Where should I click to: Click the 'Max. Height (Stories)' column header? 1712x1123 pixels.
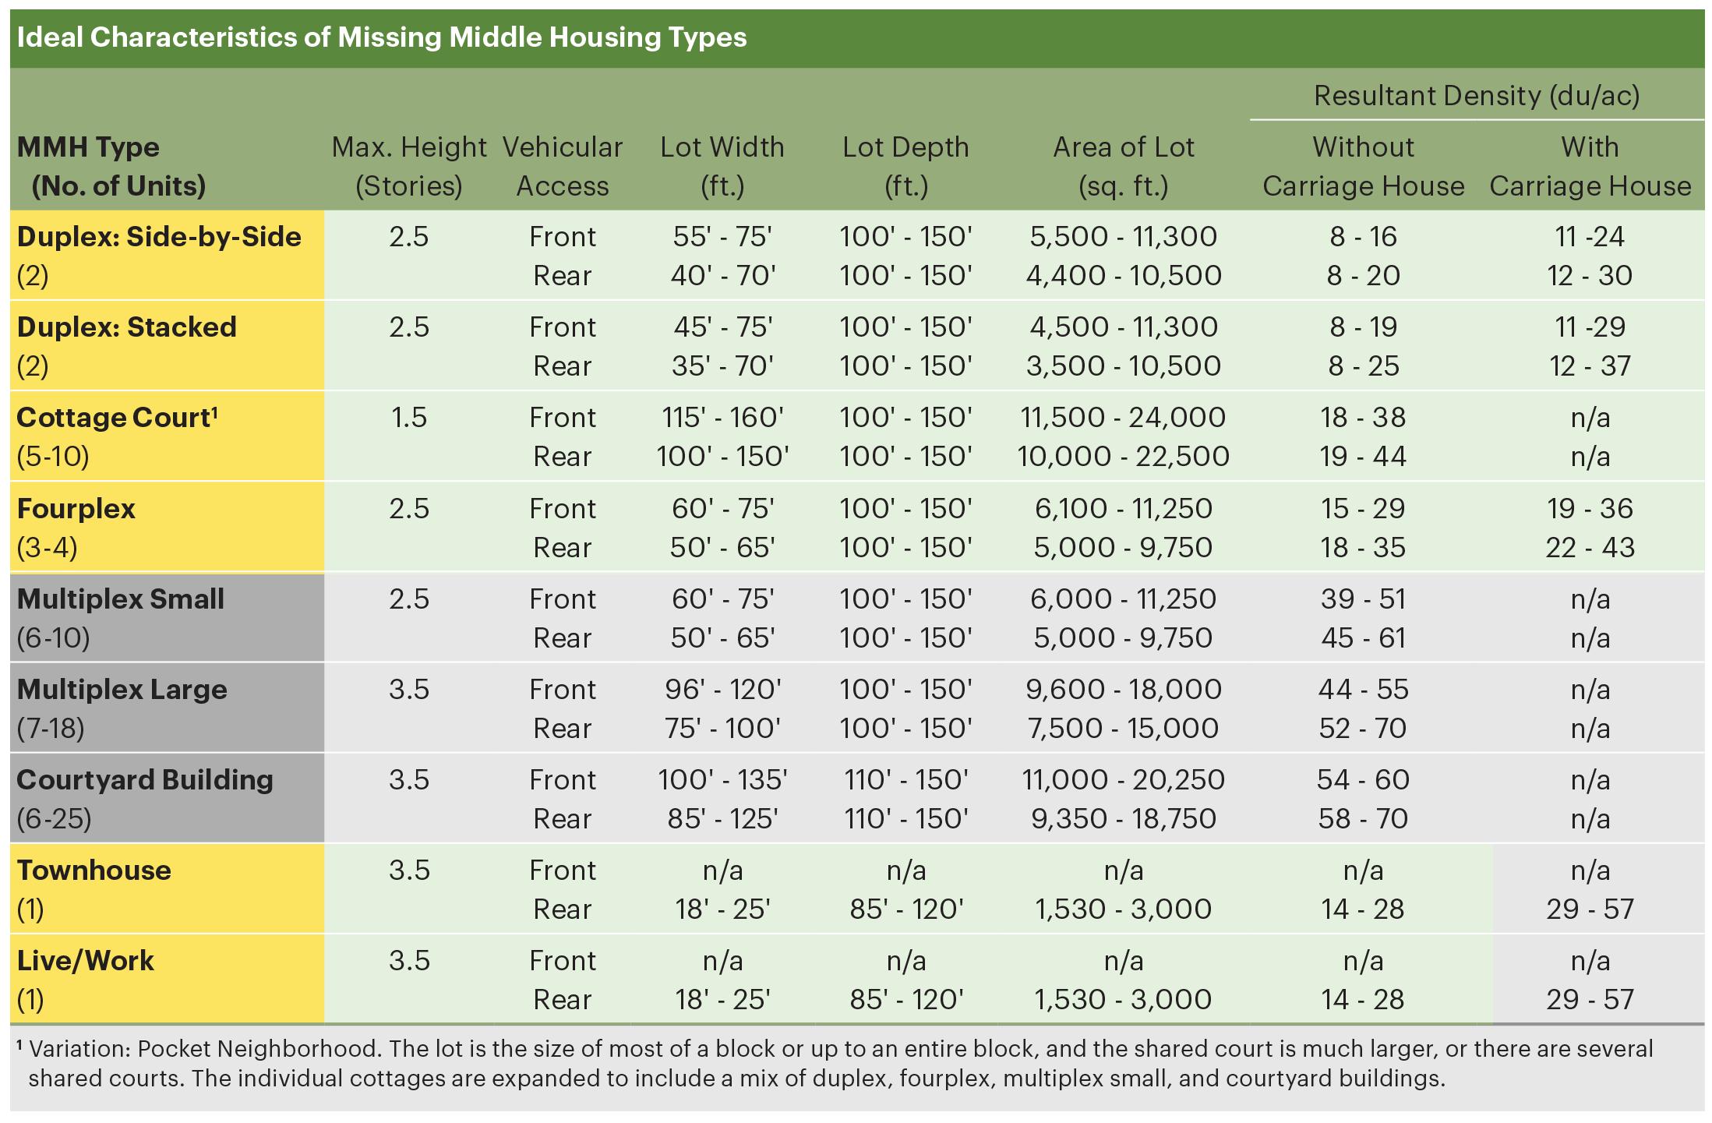(409, 167)
